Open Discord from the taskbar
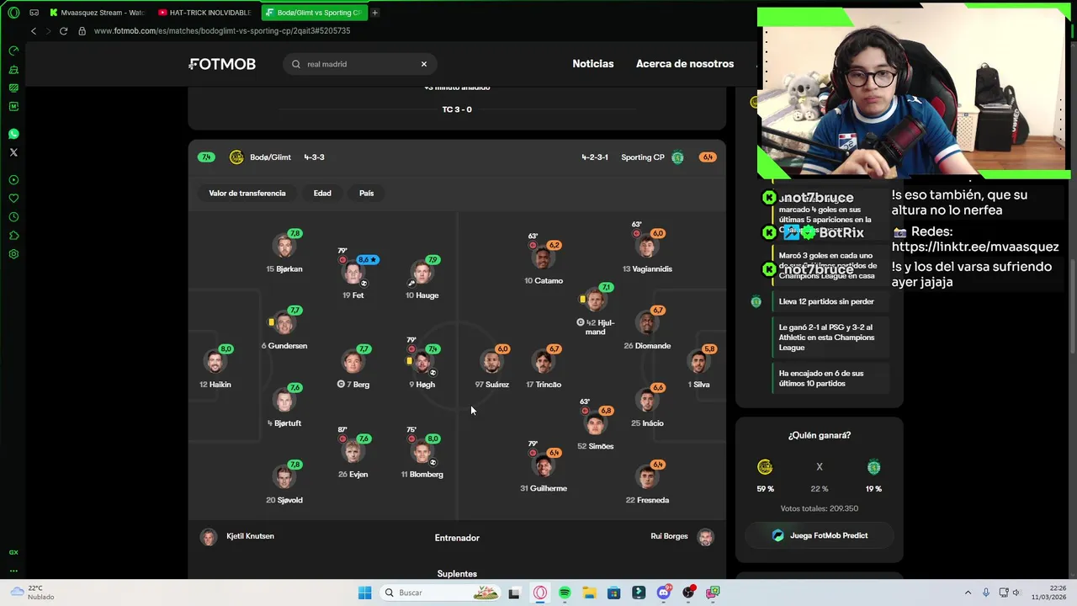This screenshot has width=1077, height=606. 663,593
